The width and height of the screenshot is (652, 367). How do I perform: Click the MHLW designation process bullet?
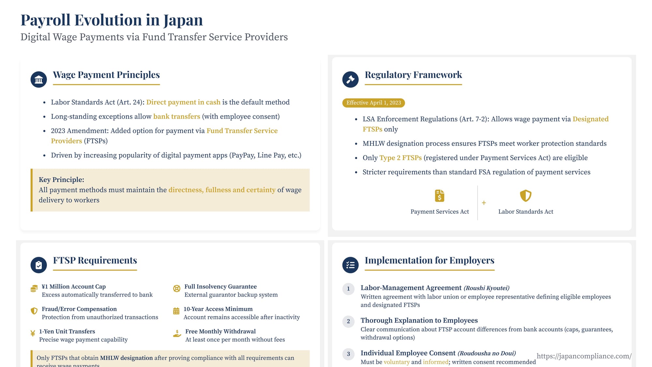tap(484, 144)
